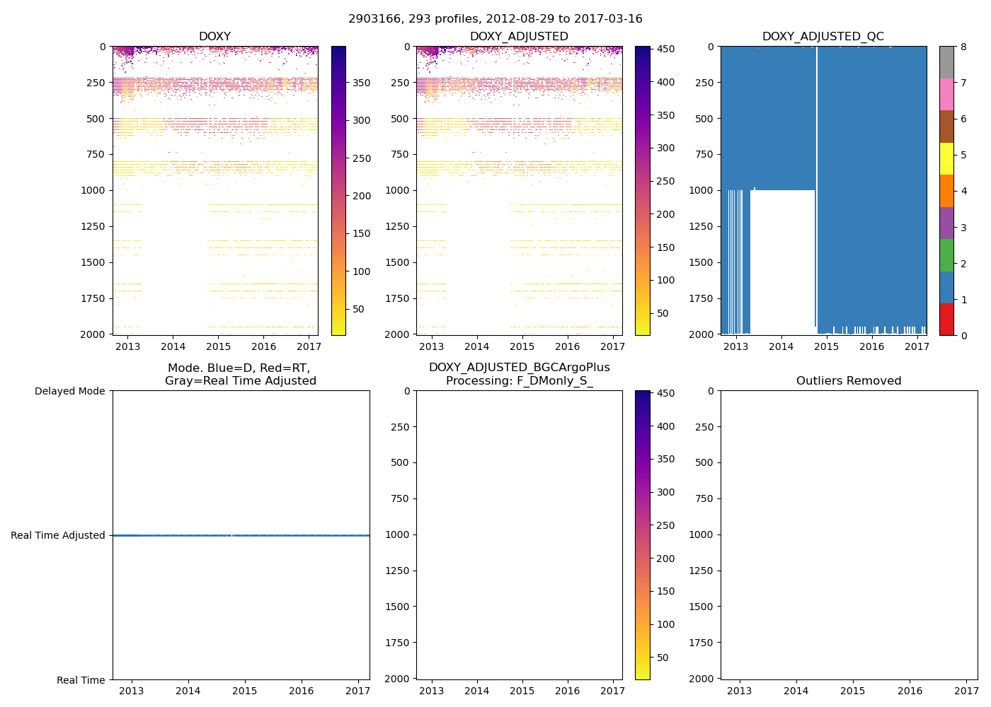
Task: Select pink swatch in QC colorbar
Action: coord(946,94)
